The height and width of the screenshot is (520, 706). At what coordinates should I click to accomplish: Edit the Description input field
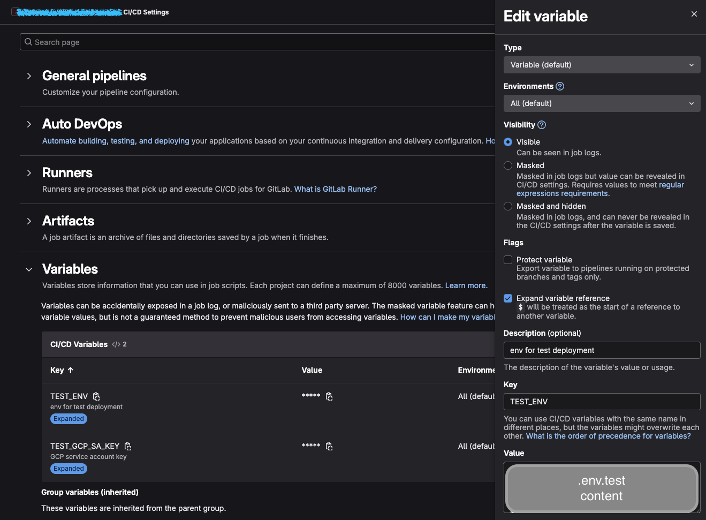pos(602,350)
